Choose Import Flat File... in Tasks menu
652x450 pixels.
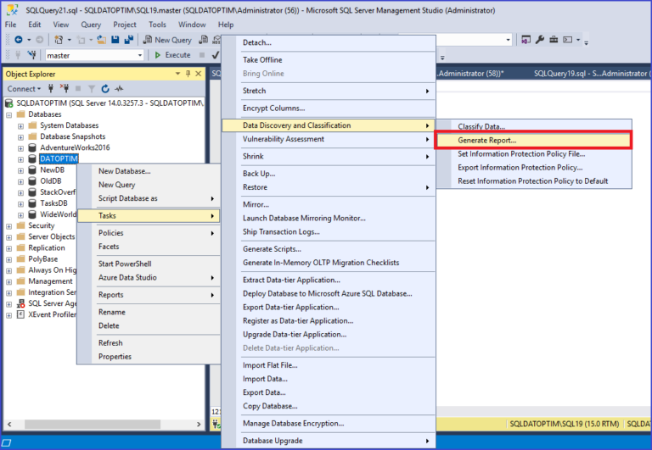(x=329, y=365)
